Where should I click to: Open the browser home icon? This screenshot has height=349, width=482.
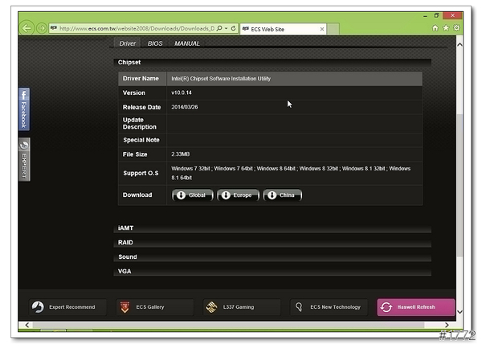point(436,28)
